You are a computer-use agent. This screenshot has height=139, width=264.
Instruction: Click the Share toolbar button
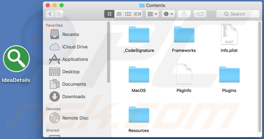184,14
